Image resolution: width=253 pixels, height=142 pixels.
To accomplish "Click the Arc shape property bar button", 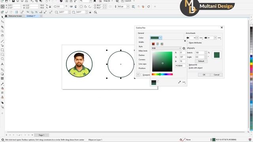I will pyautogui.click(x=90, y=7).
